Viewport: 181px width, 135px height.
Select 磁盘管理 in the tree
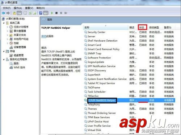tap(18, 55)
